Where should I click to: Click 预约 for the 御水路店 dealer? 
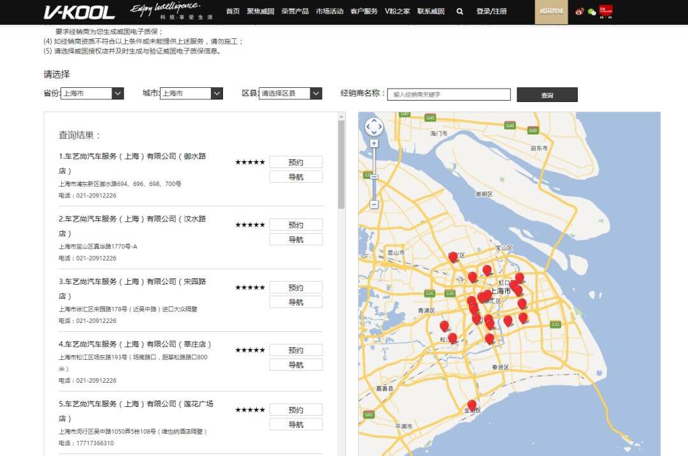pyautogui.click(x=296, y=162)
